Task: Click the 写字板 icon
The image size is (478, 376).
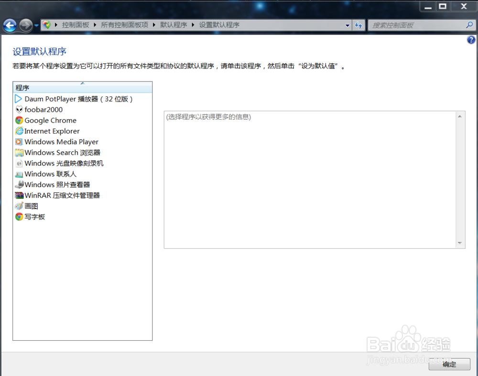Action: 19,217
